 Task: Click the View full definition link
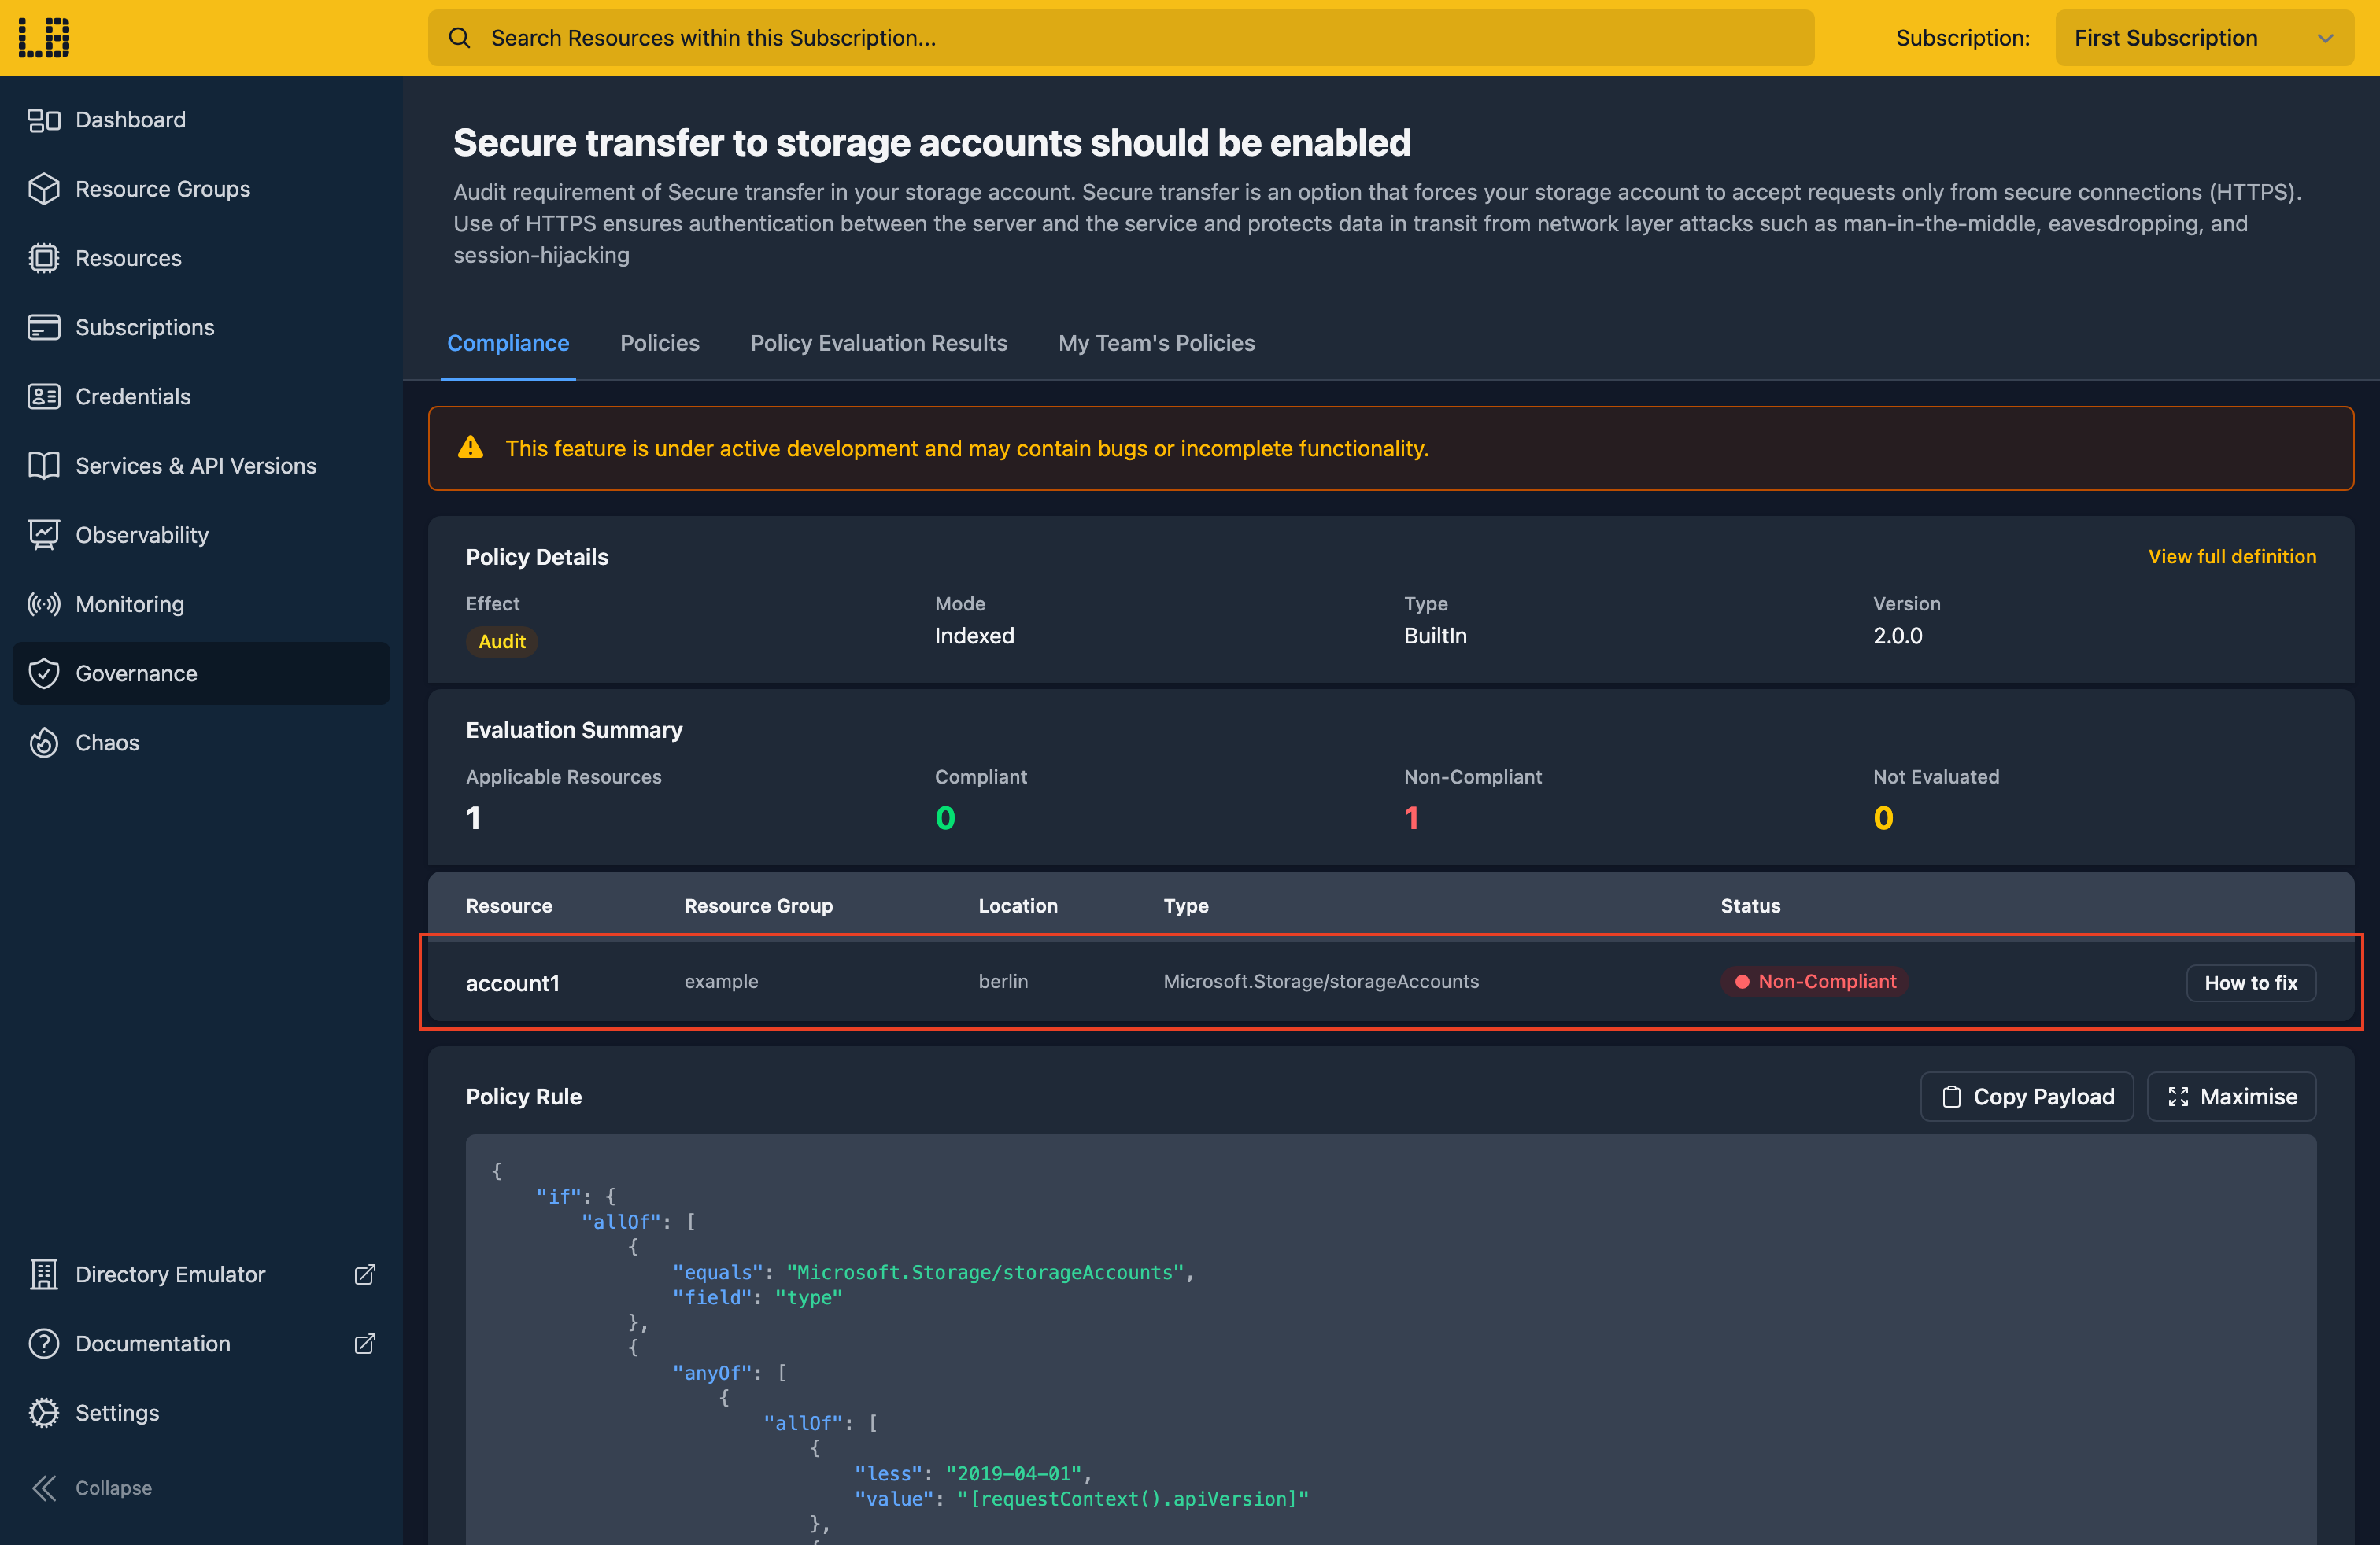click(x=2232, y=557)
